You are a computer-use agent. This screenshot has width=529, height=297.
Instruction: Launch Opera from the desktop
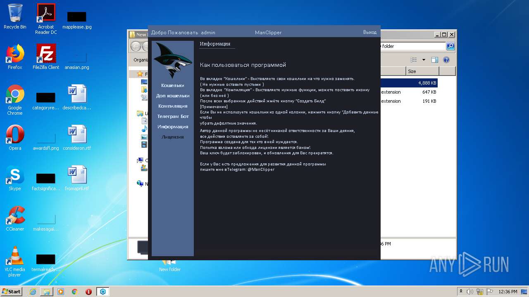(x=15, y=138)
